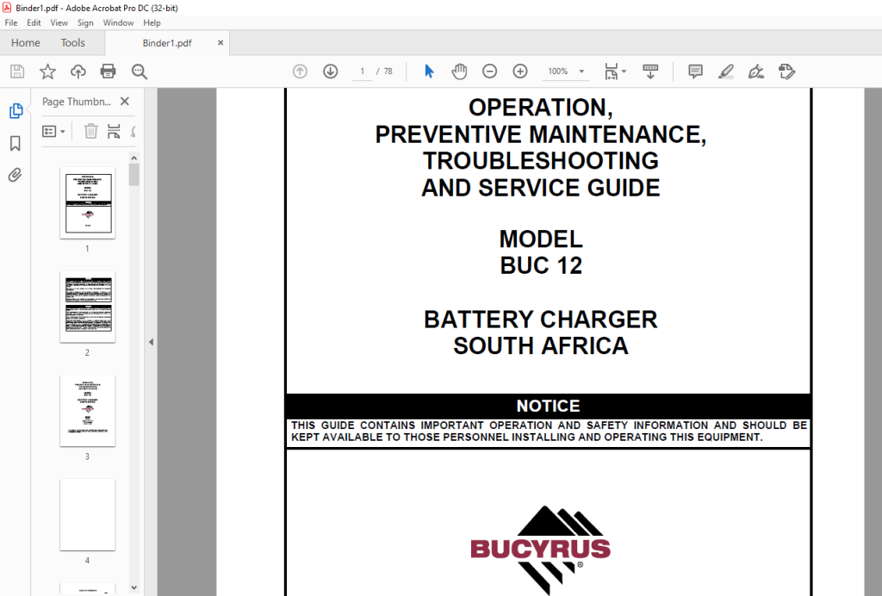
Task: Zoom in with the plus icon
Action: pos(520,71)
